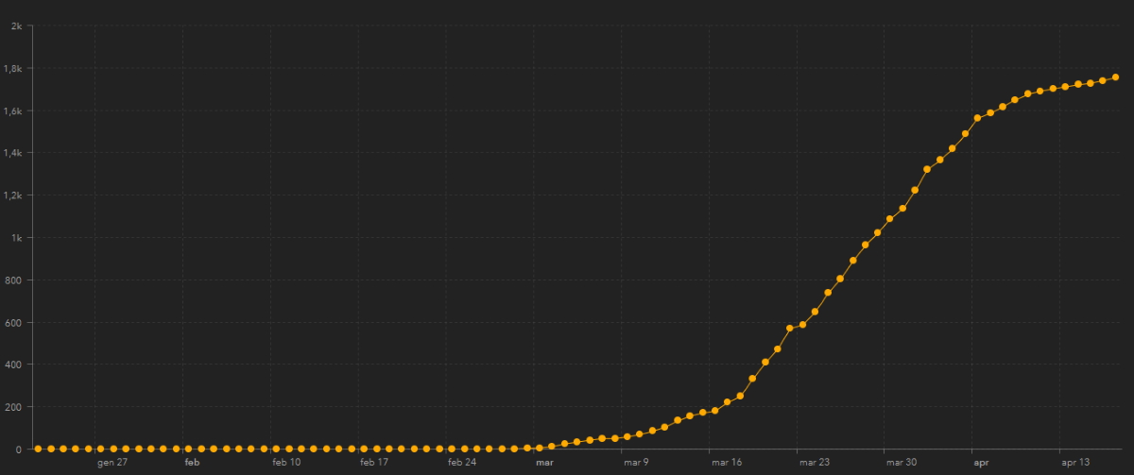Click the '1,4k' y-axis label
Viewport: 1134px width, 475px height.
point(15,153)
